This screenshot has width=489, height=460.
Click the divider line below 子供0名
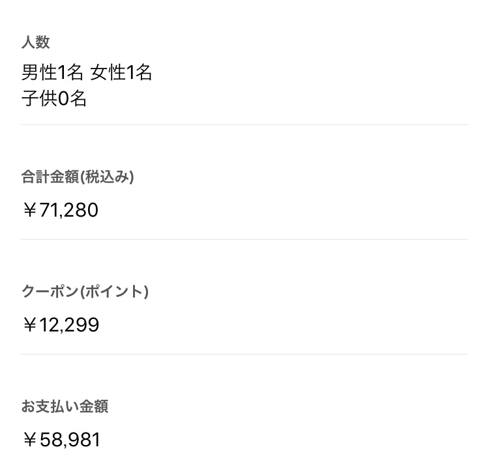[244, 125]
